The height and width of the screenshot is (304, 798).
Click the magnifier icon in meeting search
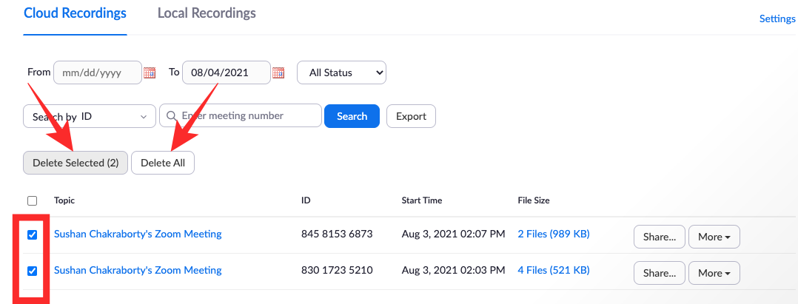coord(172,115)
